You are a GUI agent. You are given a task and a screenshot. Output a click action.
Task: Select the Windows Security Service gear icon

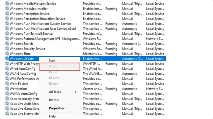click(x=7, y=49)
